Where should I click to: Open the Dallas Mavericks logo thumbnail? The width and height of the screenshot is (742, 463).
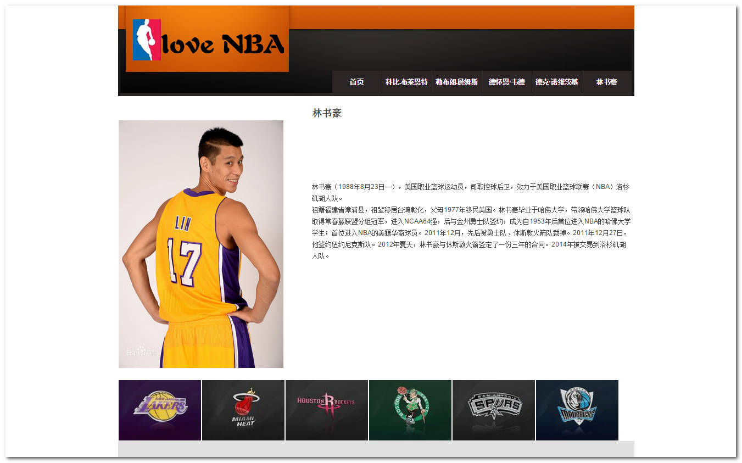coord(577,410)
